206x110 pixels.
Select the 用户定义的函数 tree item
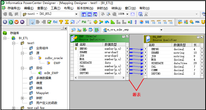pos(47,103)
